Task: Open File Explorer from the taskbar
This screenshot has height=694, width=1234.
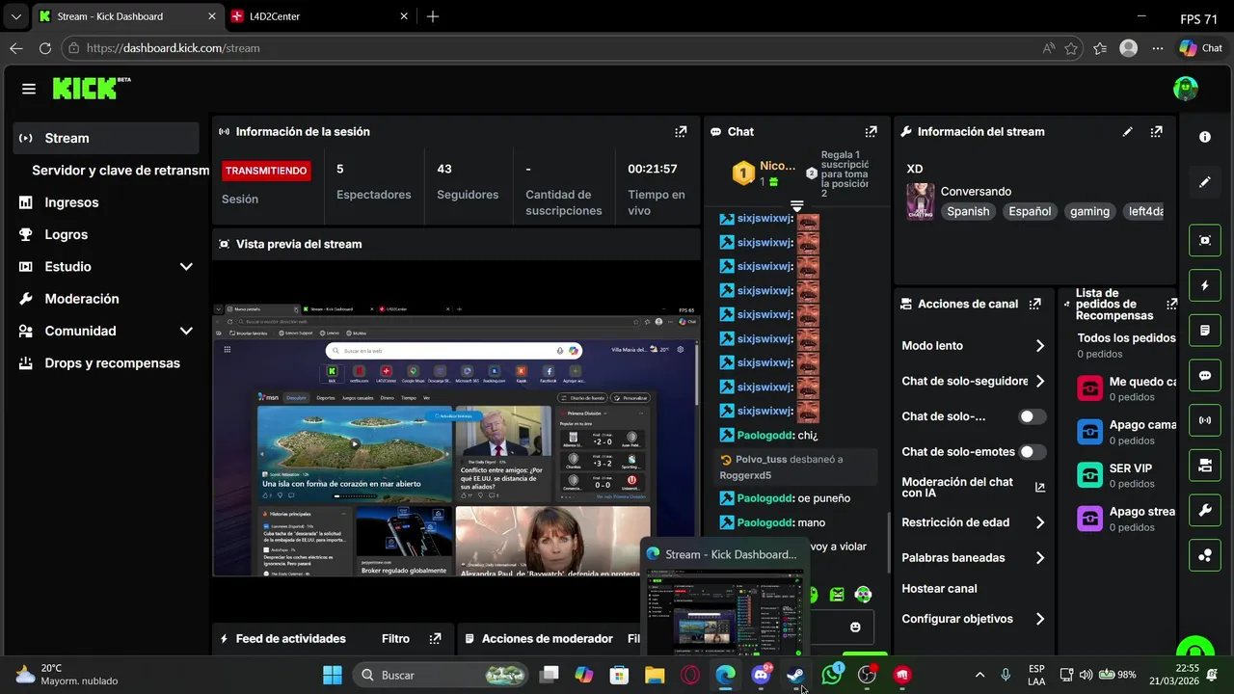Action: [655, 675]
